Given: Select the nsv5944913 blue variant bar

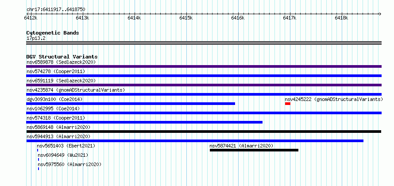Looking at the screenshot, I should click(x=195, y=141).
